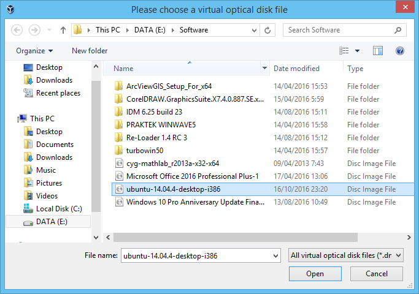Expand the chevron after This PC breadcrumb

point(128,30)
